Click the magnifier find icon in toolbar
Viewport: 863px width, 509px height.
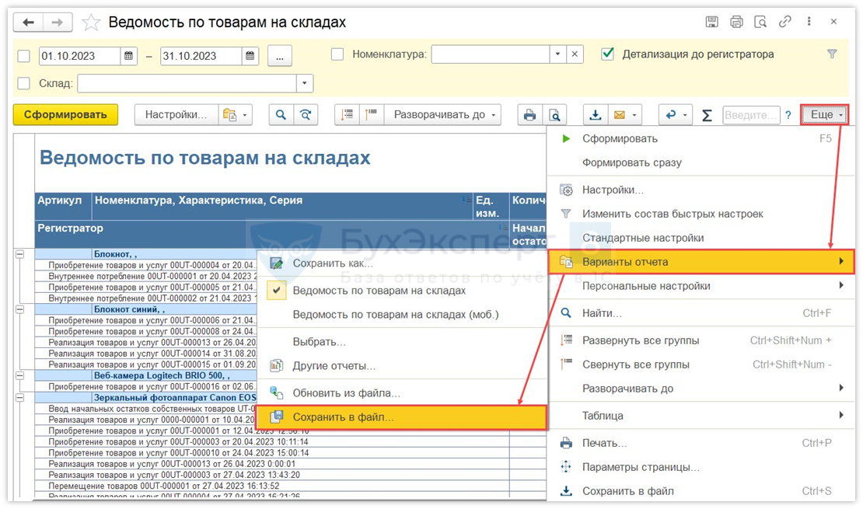click(x=281, y=115)
